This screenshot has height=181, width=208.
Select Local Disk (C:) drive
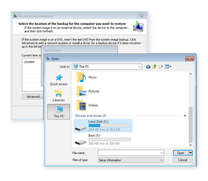point(103,126)
